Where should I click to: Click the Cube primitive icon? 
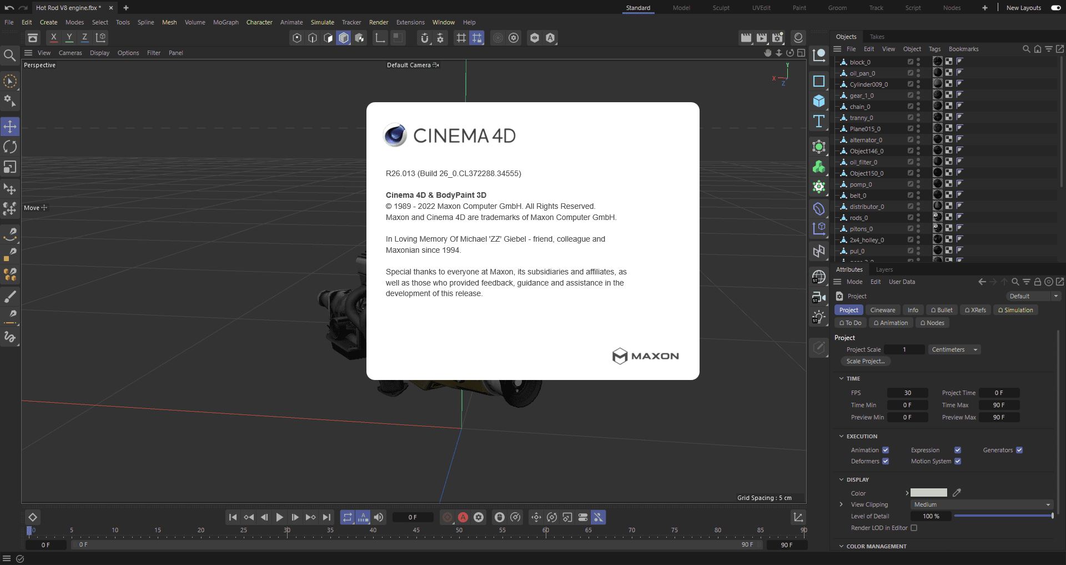click(819, 101)
